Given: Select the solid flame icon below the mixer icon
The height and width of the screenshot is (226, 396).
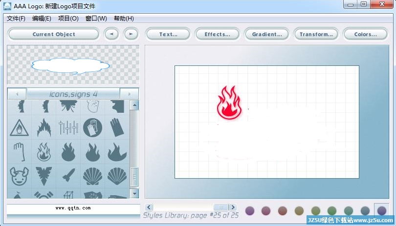Looking at the screenshot, I should tap(68, 152).
